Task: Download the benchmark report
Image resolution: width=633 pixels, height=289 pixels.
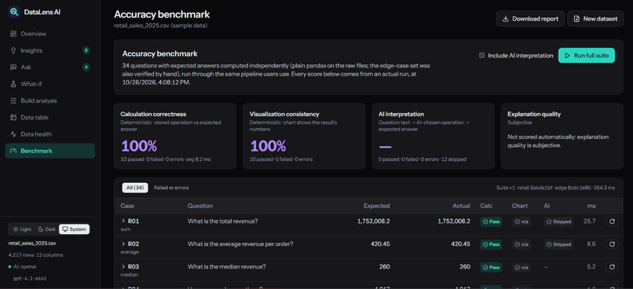Action: point(530,19)
